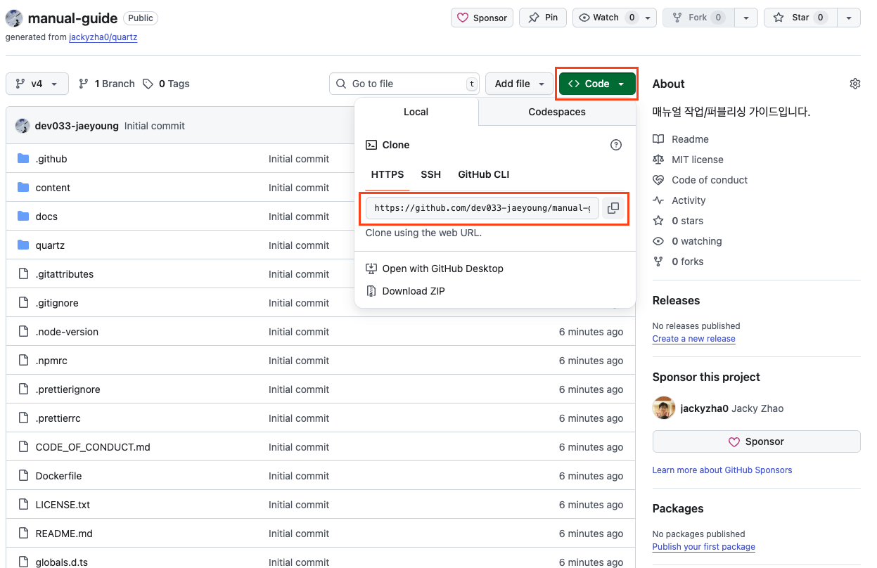This screenshot has height=568, width=877.
Task: Select the GitHub CLI clone tab
Action: pyautogui.click(x=484, y=174)
